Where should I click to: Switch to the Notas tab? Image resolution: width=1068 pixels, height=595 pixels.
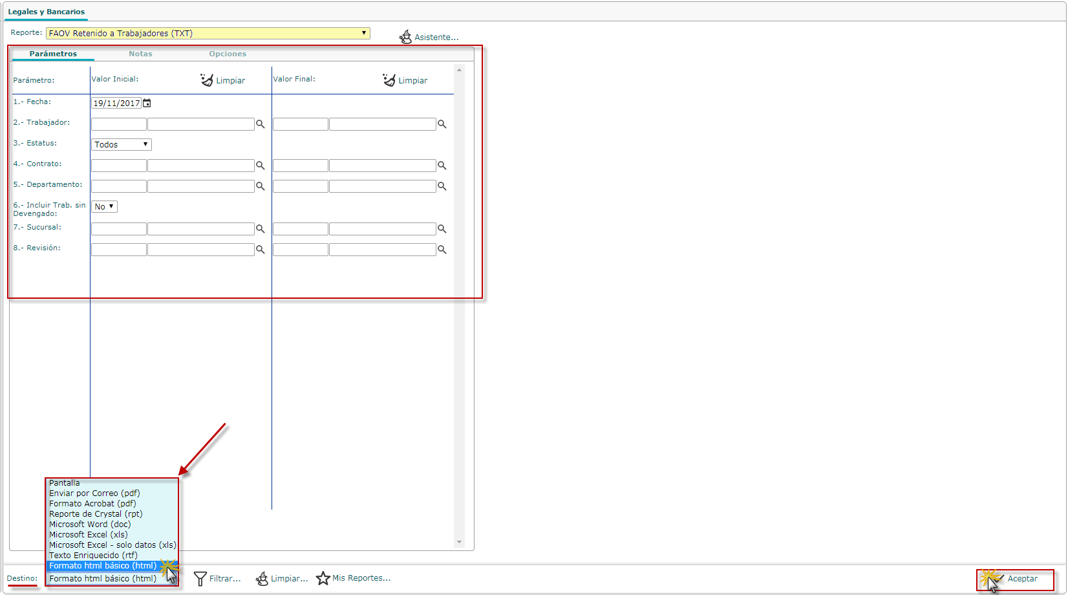pos(140,54)
